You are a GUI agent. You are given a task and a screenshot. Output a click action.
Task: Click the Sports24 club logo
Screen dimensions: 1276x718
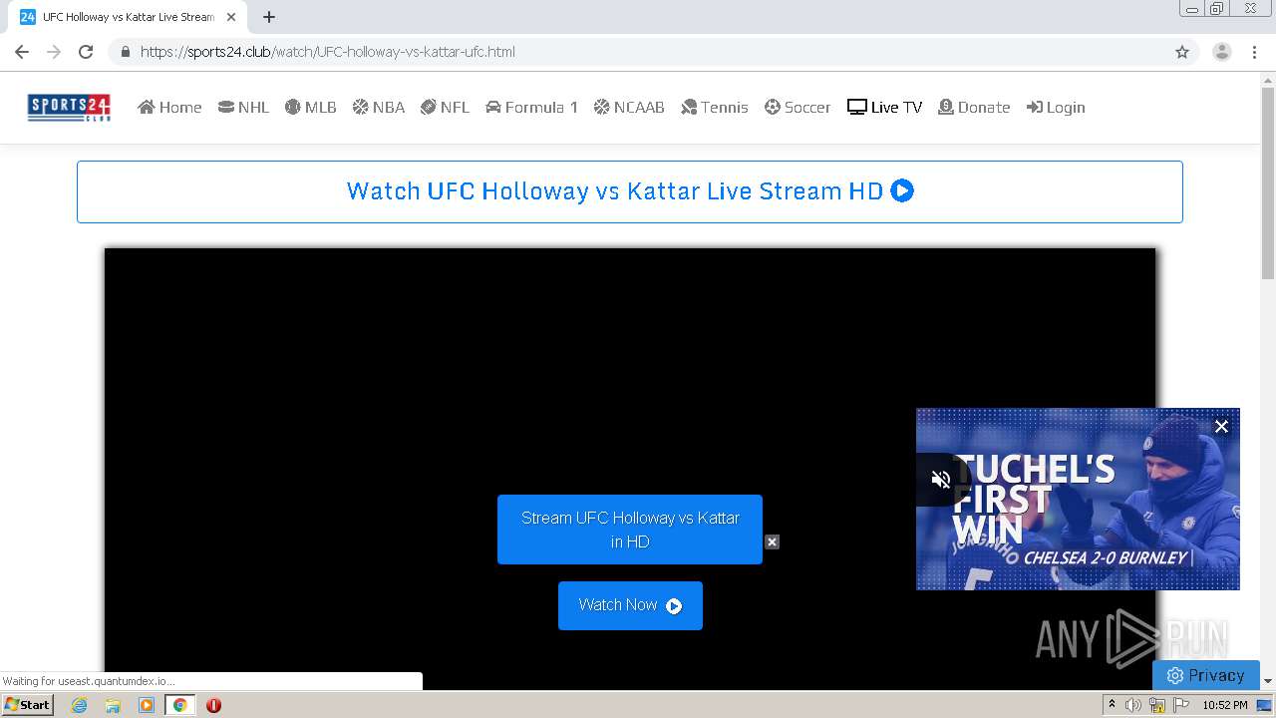click(69, 108)
